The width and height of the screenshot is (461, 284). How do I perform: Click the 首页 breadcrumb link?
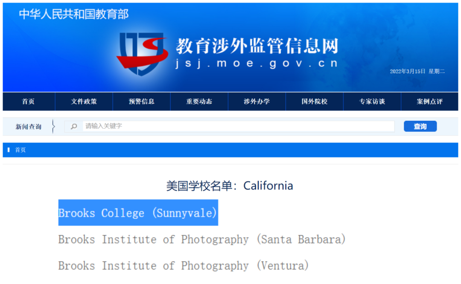click(x=20, y=150)
